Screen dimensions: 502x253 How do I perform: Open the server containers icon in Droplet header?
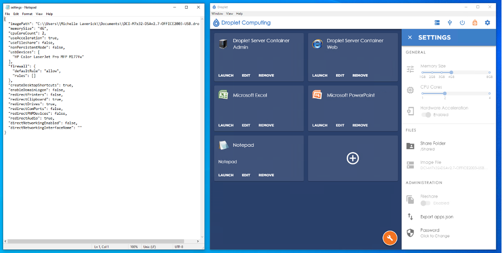(437, 22)
